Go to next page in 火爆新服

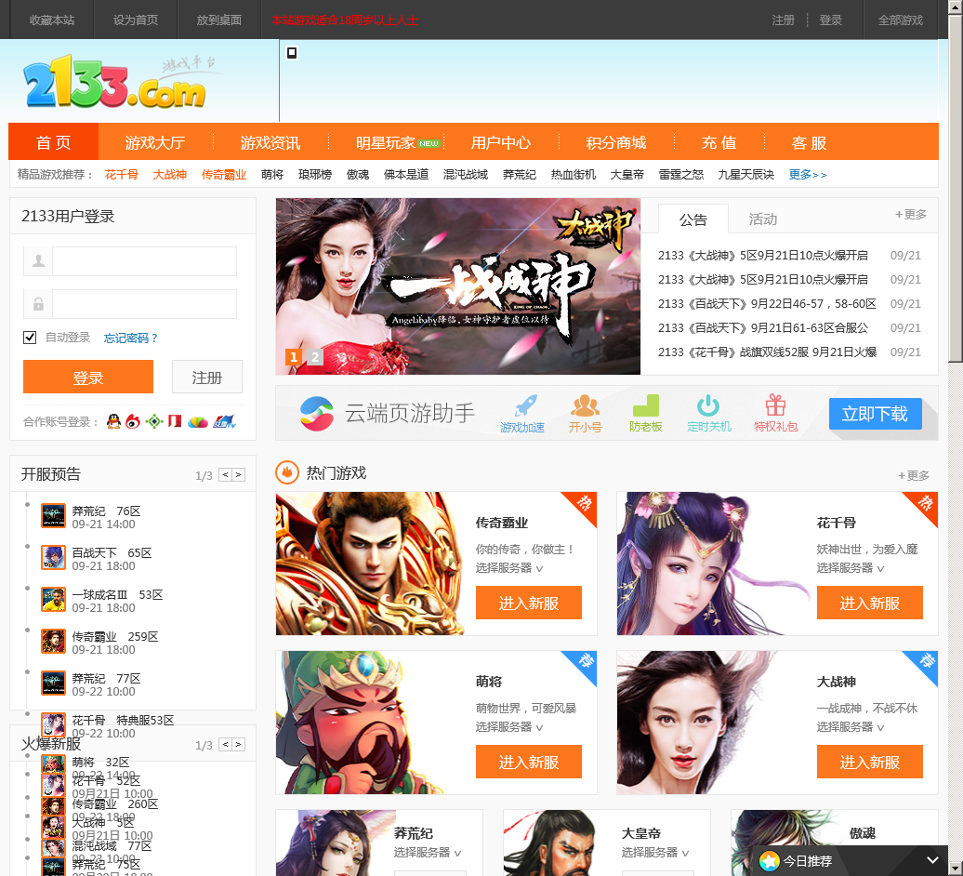239,745
